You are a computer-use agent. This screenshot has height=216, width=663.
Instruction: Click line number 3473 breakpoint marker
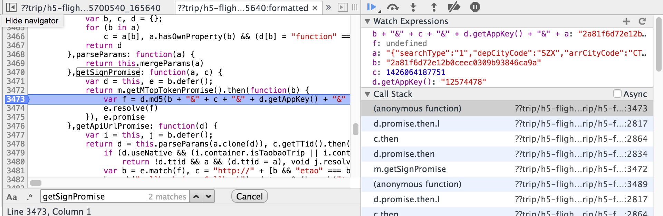pyautogui.click(x=16, y=99)
